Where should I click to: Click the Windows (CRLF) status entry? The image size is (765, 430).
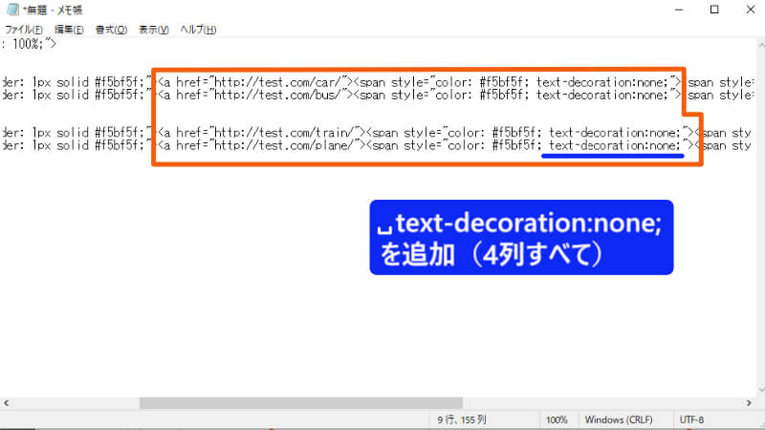pyautogui.click(x=618, y=419)
